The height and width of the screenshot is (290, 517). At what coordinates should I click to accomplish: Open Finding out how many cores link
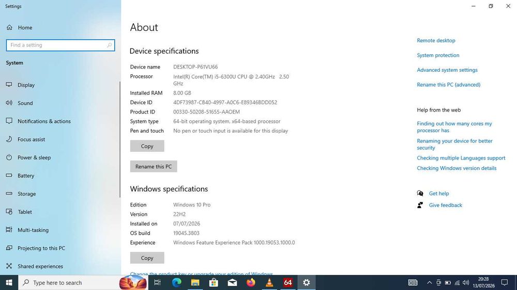point(454,127)
